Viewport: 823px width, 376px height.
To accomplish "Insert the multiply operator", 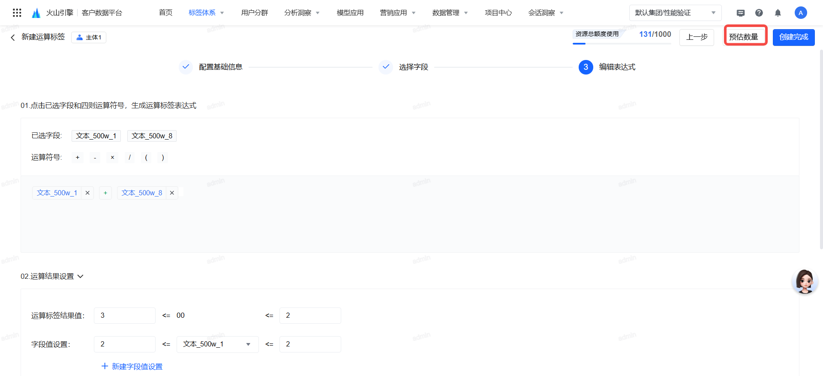I will click(x=112, y=158).
